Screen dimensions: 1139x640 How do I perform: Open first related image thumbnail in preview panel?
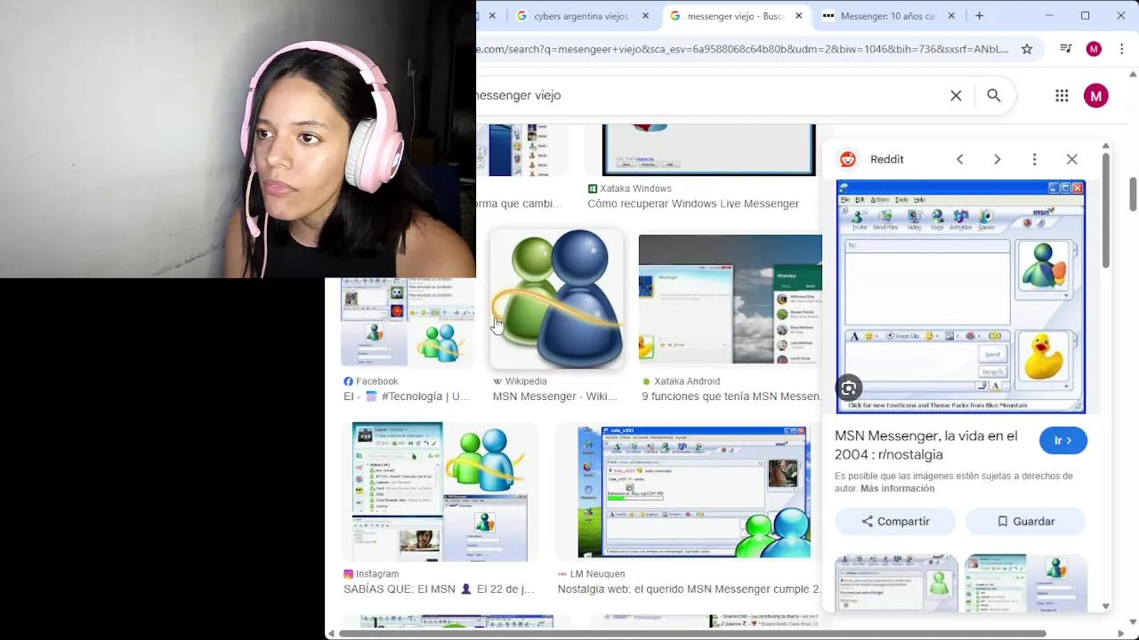[x=896, y=582]
